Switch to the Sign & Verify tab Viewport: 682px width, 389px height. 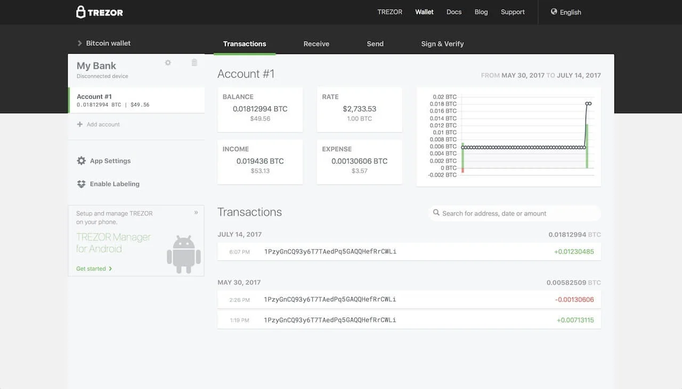[442, 44]
